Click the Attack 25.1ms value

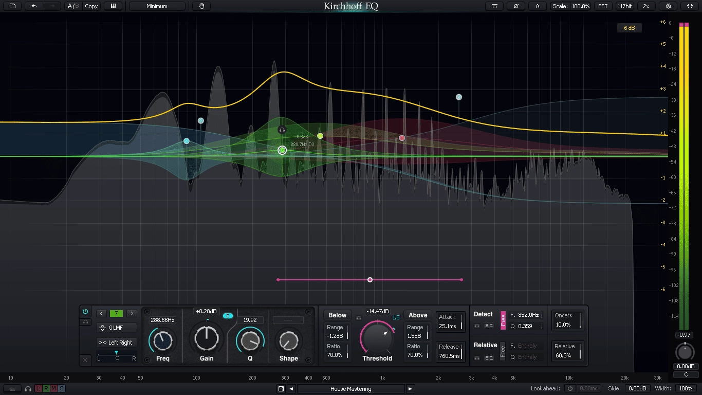click(x=448, y=326)
